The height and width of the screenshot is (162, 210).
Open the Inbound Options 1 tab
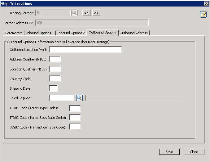click(40, 33)
